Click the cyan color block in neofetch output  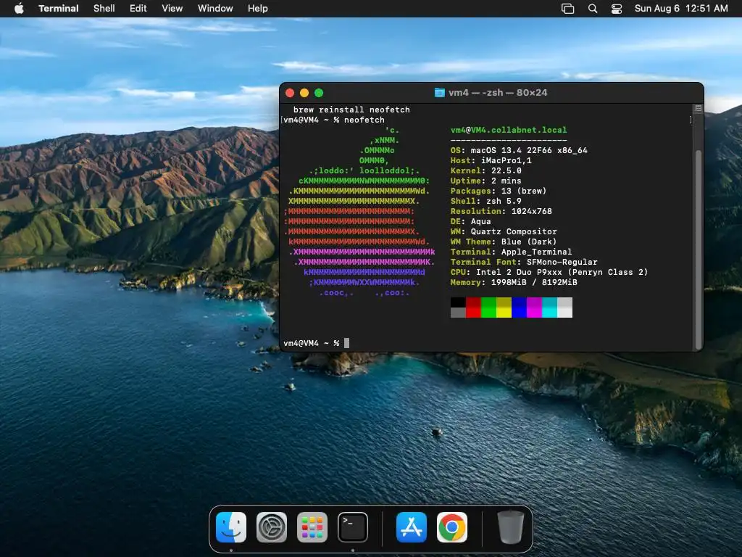pyautogui.click(x=549, y=308)
